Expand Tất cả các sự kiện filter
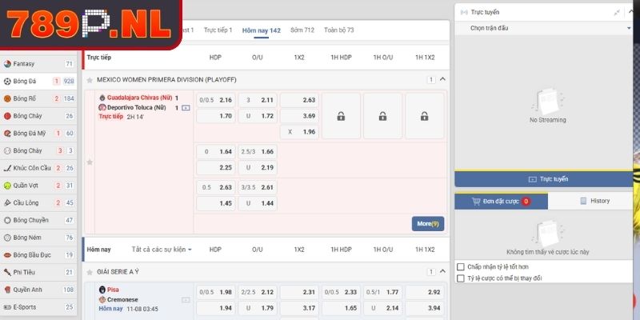The image size is (640, 320). [x=162, y=249]
